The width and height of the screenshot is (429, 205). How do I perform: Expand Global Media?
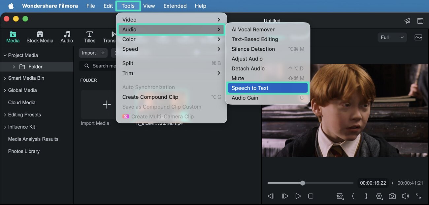(5, 90)
